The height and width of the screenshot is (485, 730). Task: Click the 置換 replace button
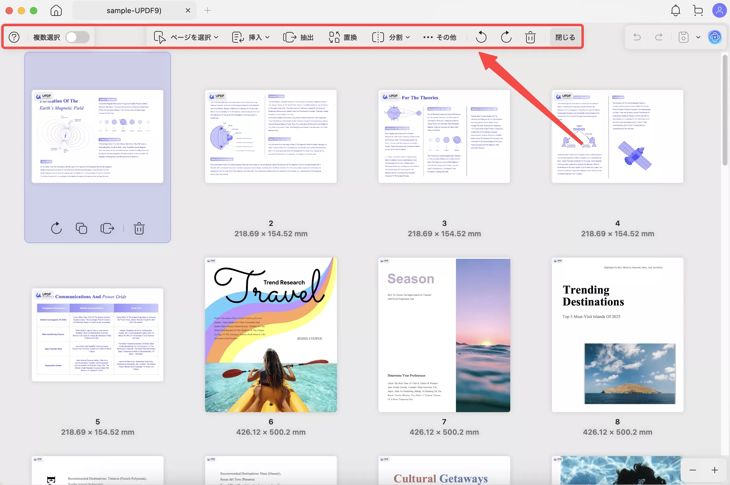pos(343,37)
